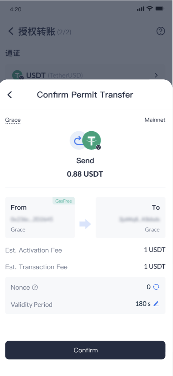Tap the Est. Activation Fee row
The image size is (173, 376).
pos(85,250)
